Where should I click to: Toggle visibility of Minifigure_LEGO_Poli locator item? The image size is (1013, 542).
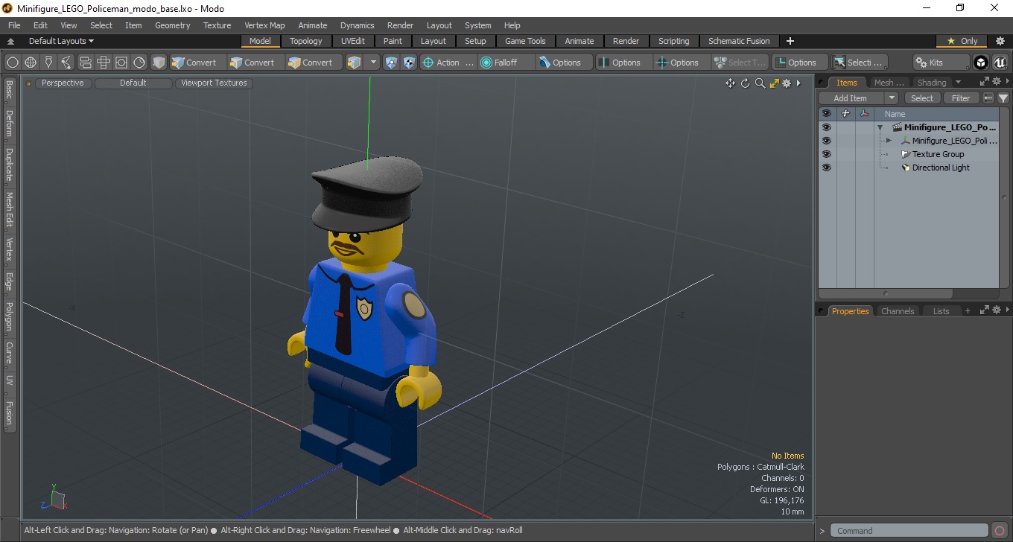point(826,141)
